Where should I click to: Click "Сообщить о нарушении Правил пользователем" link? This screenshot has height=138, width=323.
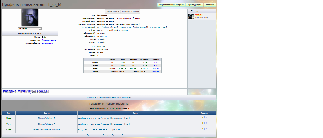109,97
